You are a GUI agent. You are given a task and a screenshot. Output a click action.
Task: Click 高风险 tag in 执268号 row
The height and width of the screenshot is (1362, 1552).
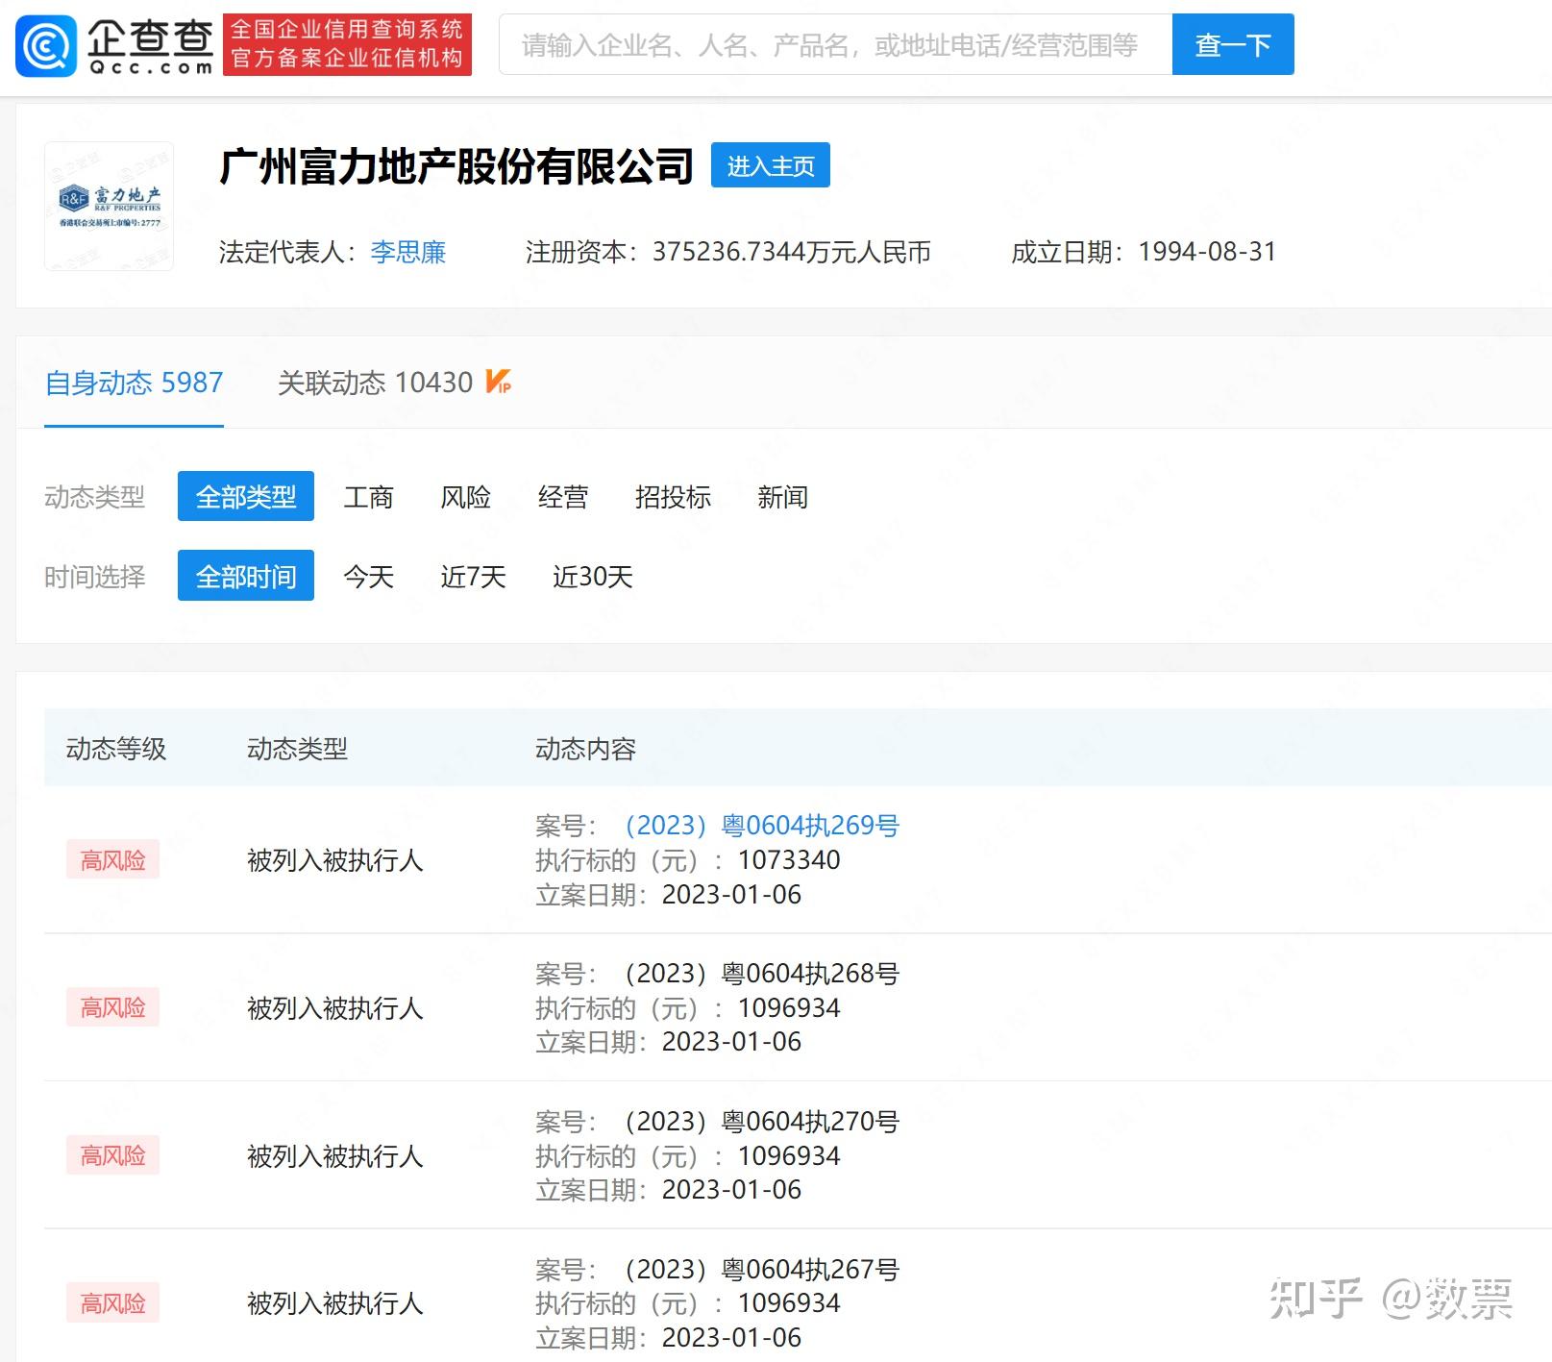[x=112, y=1007]
